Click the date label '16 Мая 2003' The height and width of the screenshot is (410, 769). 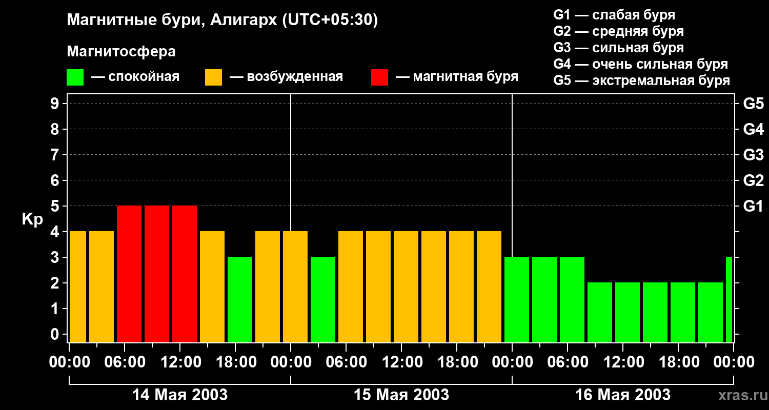click(623, 395)
